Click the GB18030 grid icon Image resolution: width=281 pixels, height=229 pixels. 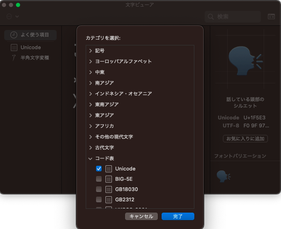(109, 189)
